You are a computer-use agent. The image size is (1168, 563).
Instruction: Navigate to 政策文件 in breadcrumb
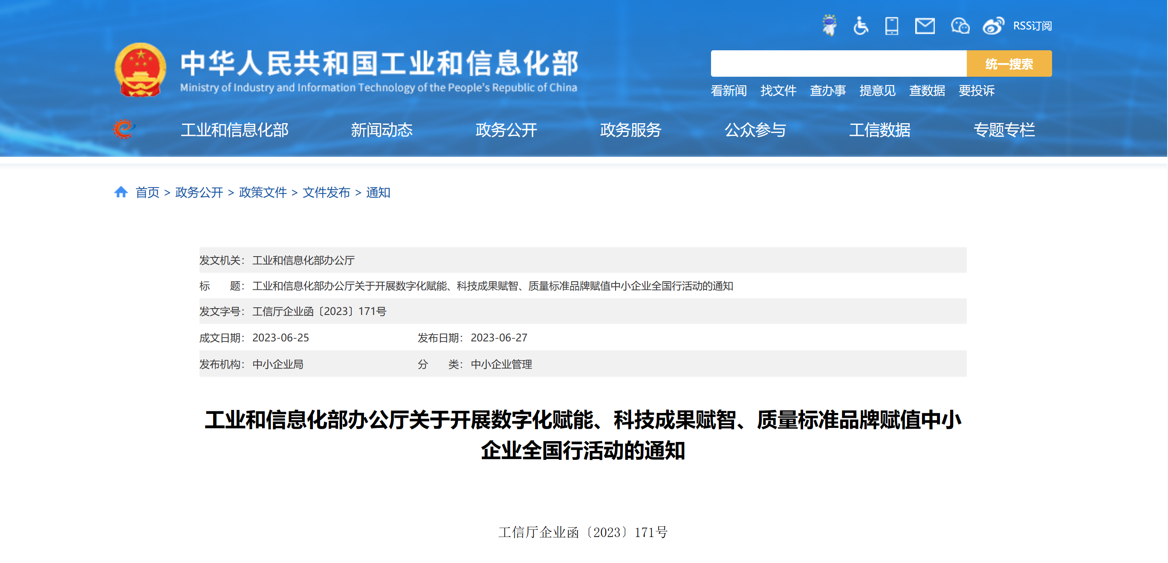click(x=263, y=193)
